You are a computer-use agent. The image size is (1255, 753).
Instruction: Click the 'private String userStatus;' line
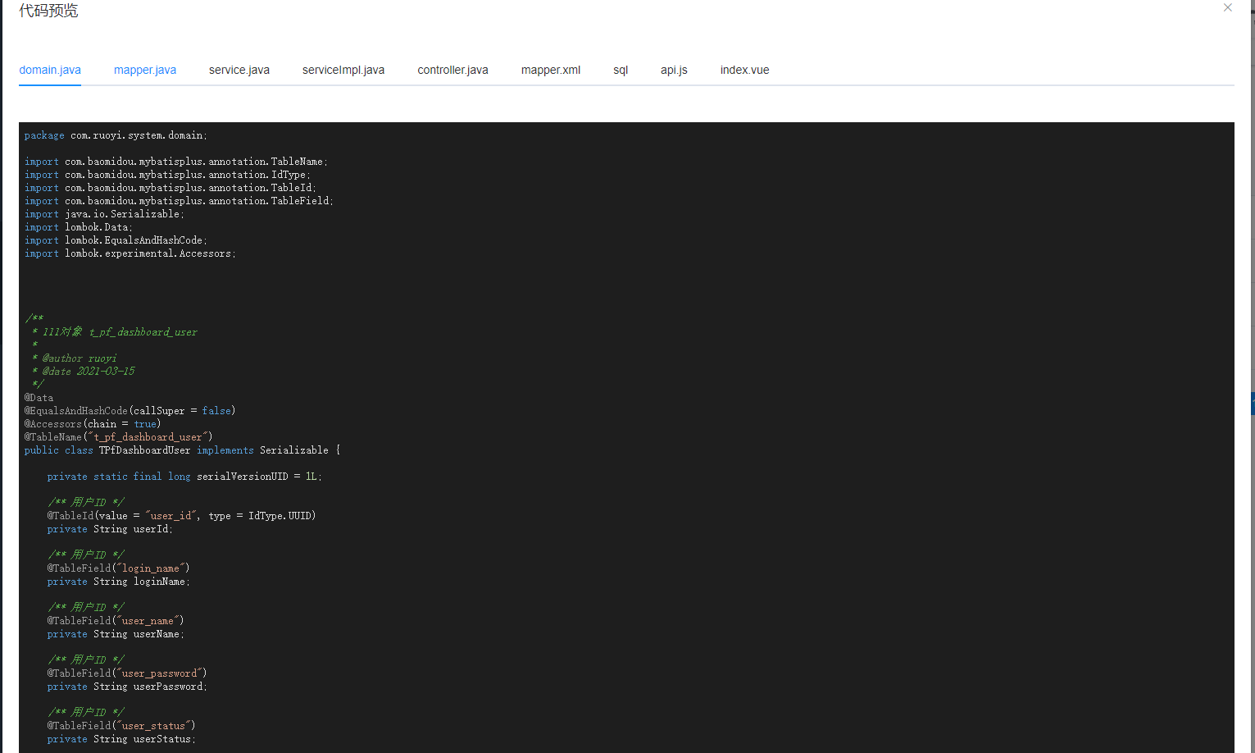[121, 739]
